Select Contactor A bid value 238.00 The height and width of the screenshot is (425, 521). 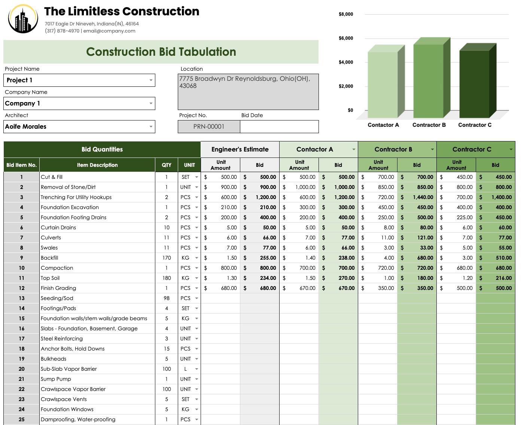pos(338,258)
